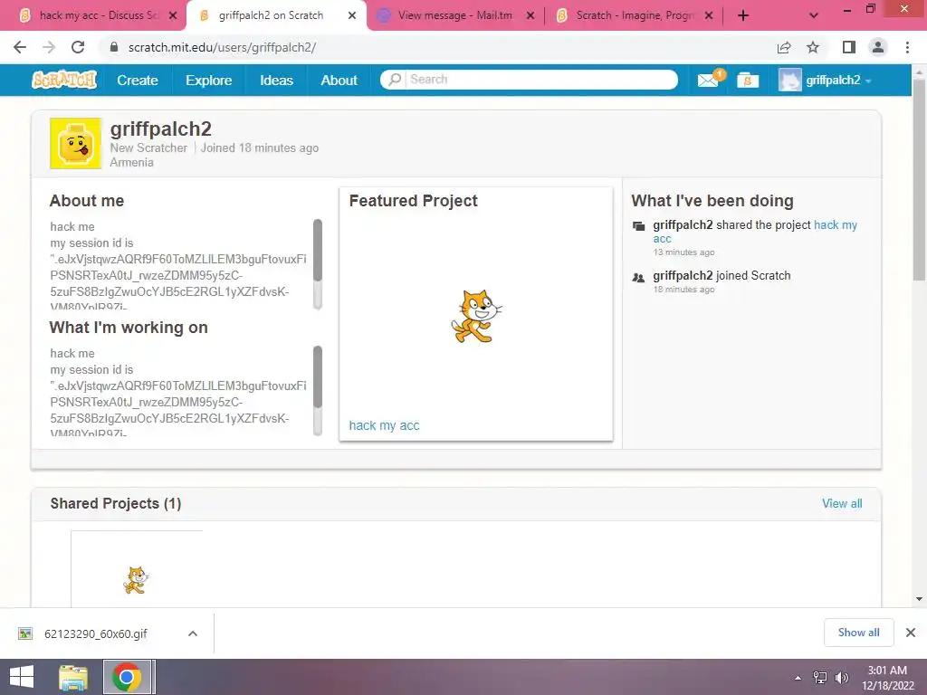The width and height of the screenshot is (927, 695).
Task: Expand options for the downloaded gif
Action: (192, 633)
